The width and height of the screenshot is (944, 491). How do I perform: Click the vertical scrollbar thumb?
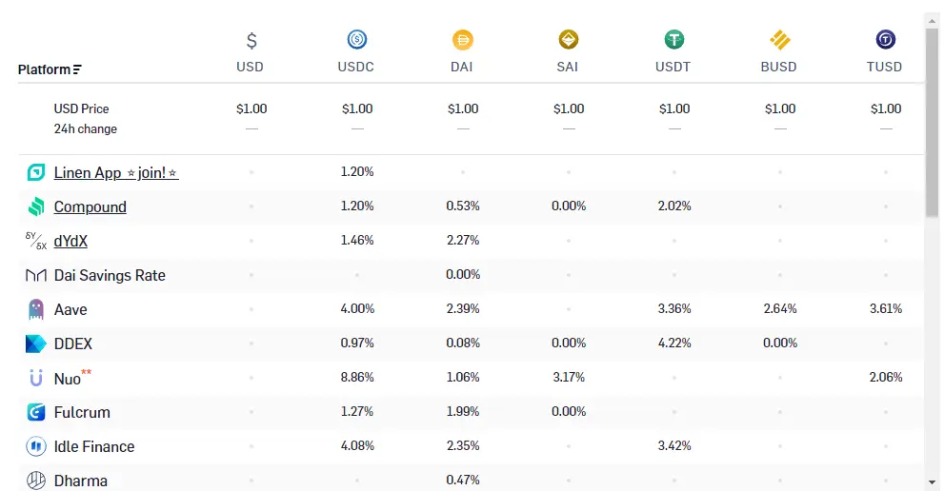point(932,122)
